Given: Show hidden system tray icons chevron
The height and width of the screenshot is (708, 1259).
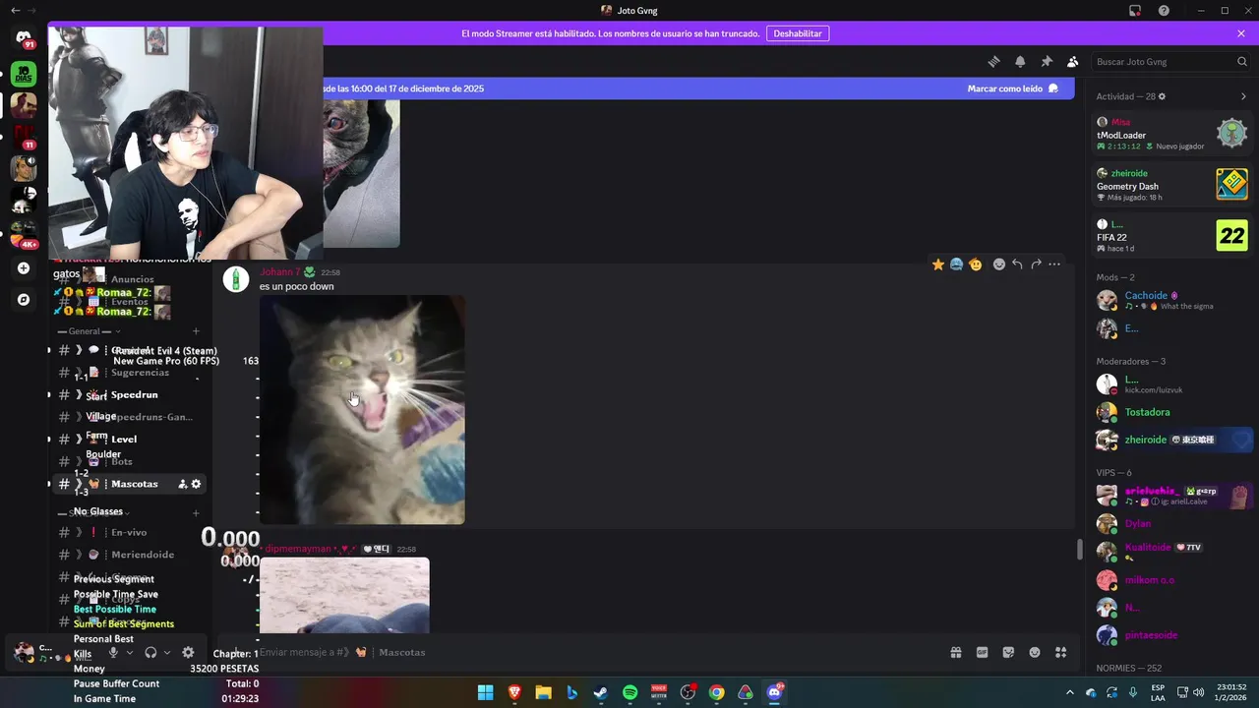Looking at the screenshot, I should (x=1070, y=692).
